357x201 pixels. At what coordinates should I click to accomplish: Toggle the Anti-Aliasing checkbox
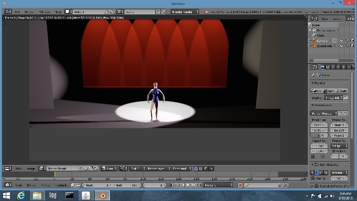pyautogui.click(x=316, y=164)
